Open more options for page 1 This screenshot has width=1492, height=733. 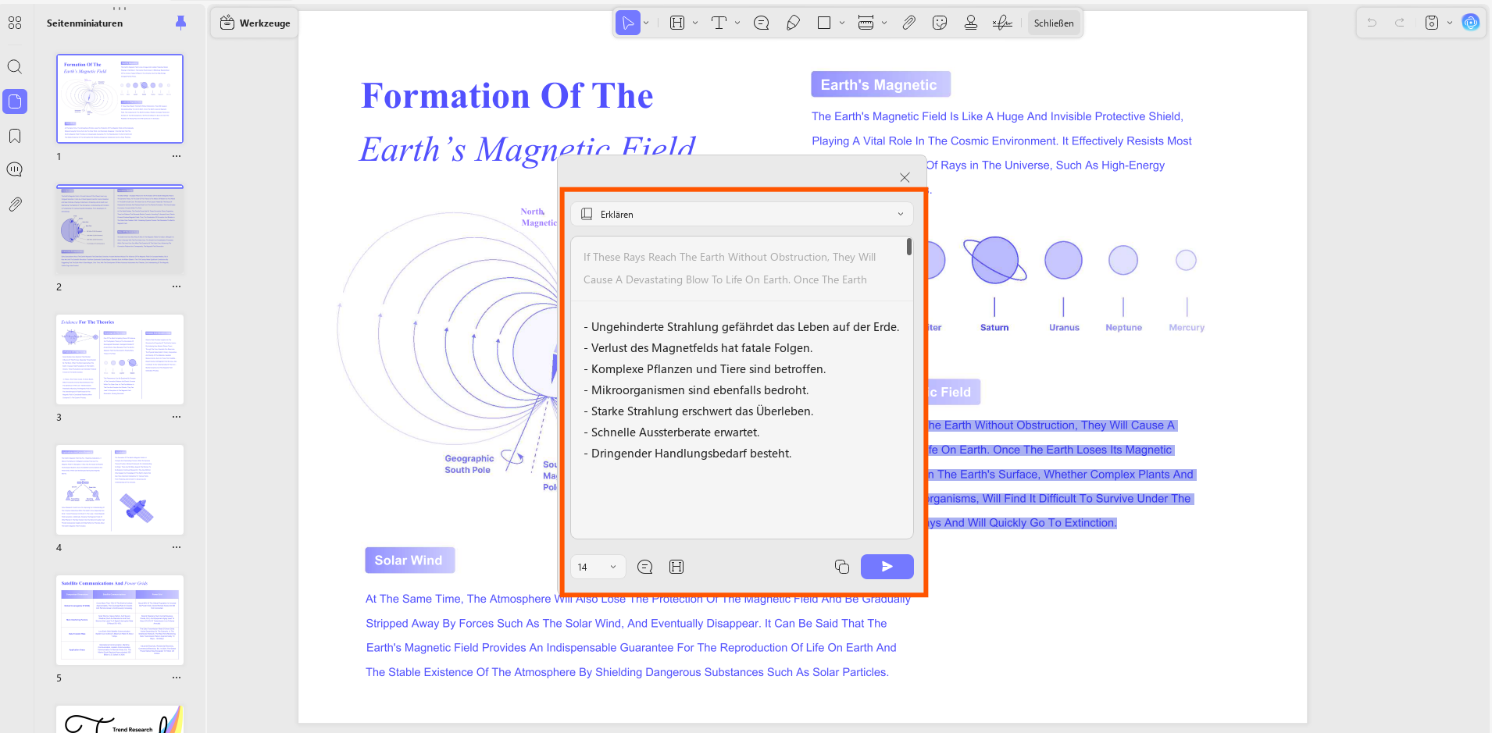point(177,156)
